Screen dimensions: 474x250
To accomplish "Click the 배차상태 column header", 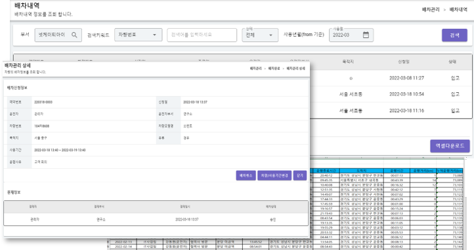I will (x=271, y=207).
